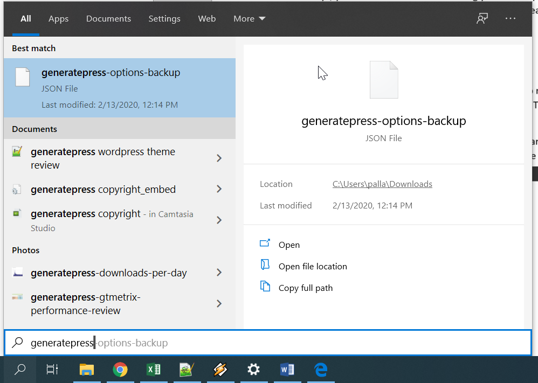Switch to the Web search tab
The width and height of the screenshot is (538, 383).
coord(207,18)
